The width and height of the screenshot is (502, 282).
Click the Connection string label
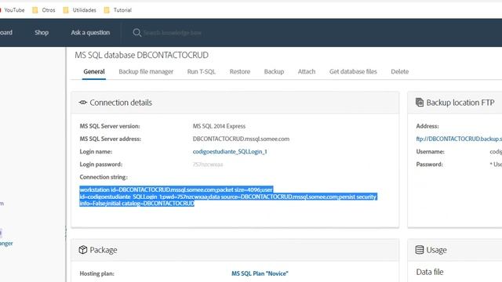pos(104,177)
